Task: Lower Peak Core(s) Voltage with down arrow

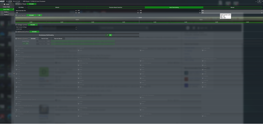Action: click(76, 29)
